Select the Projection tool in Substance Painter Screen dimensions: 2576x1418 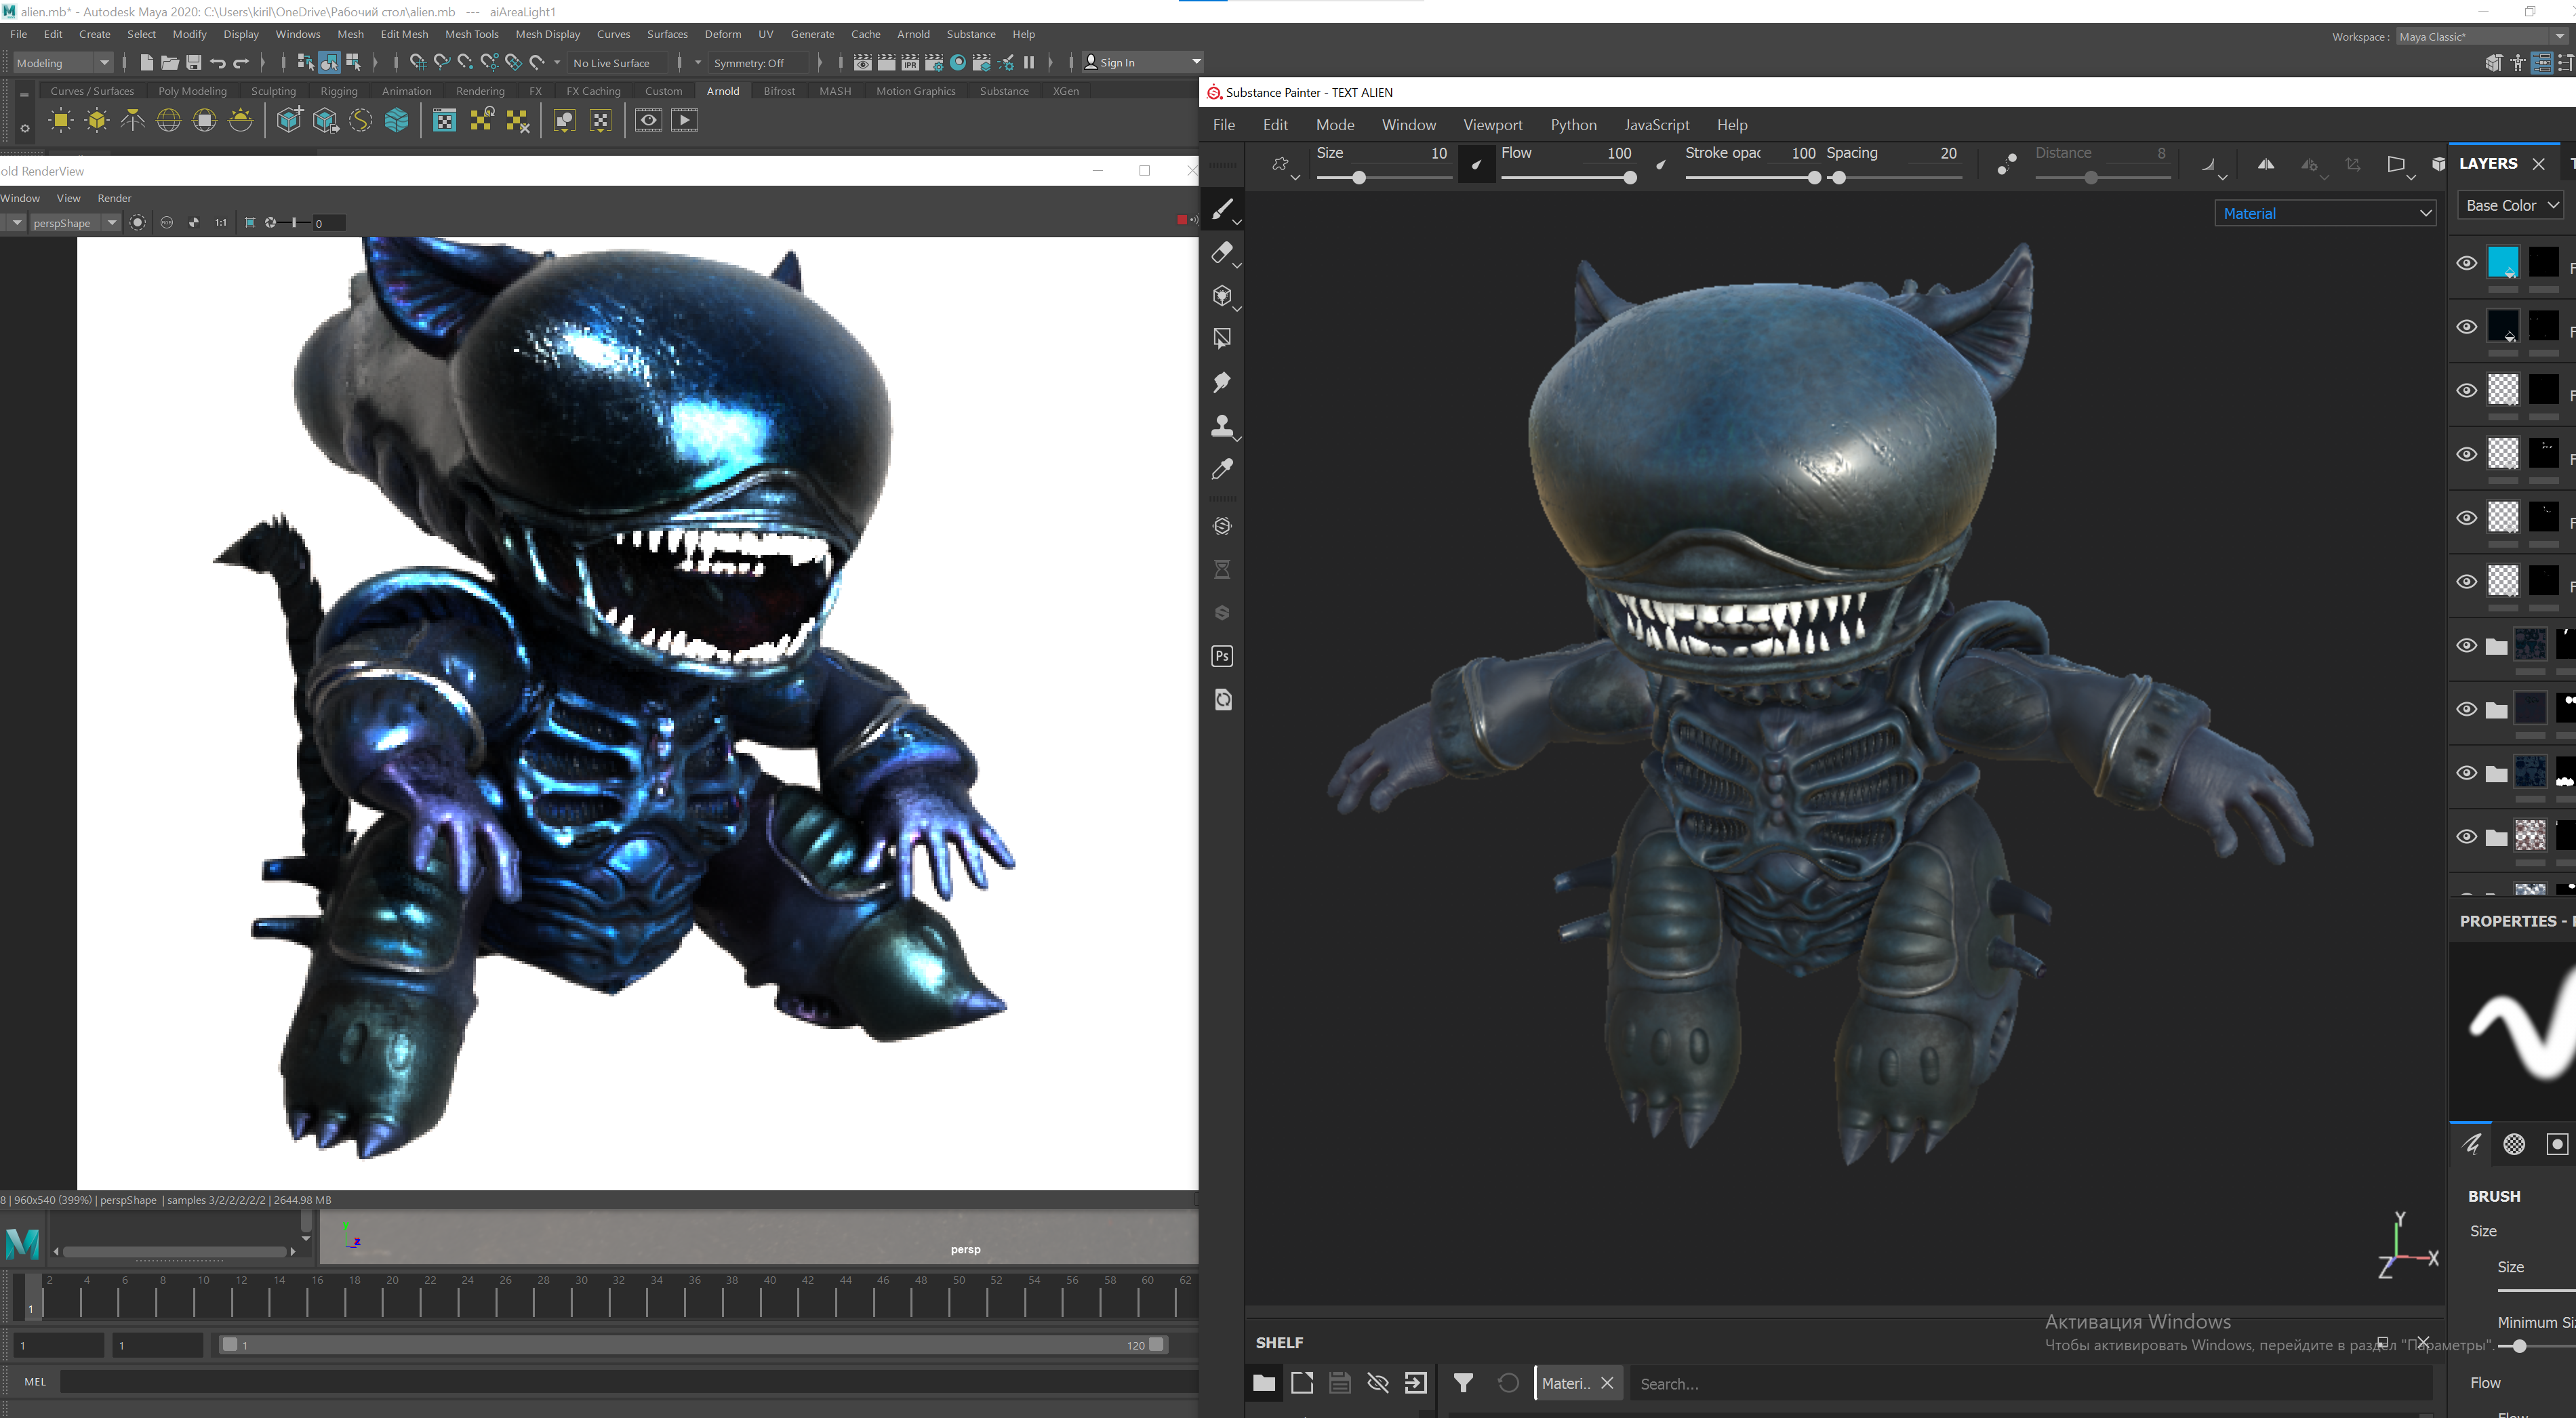[x=1222, y=296]
